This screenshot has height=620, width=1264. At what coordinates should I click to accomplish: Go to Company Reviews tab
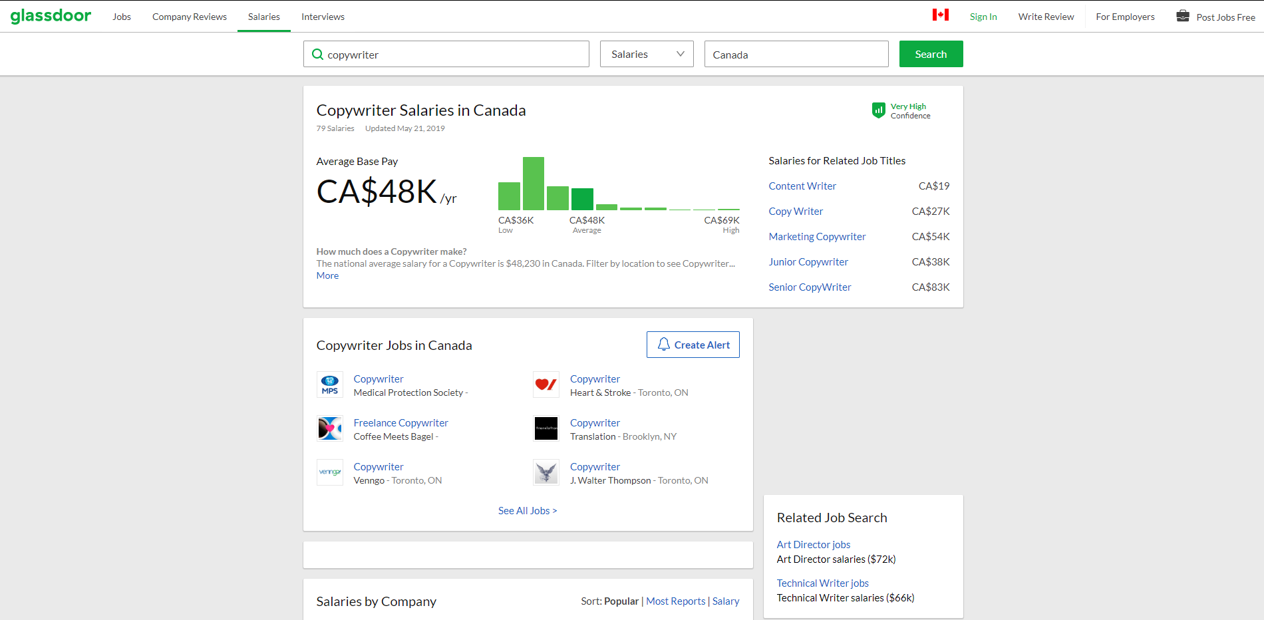[x=190, y=17]
